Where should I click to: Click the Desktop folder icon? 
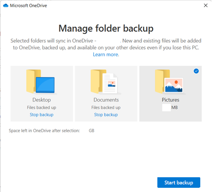point(41,81)
